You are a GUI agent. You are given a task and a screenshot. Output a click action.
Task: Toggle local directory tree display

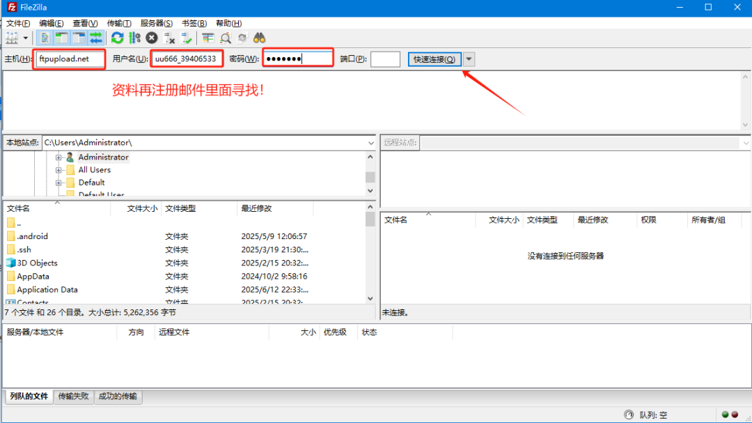click(61, 38)
